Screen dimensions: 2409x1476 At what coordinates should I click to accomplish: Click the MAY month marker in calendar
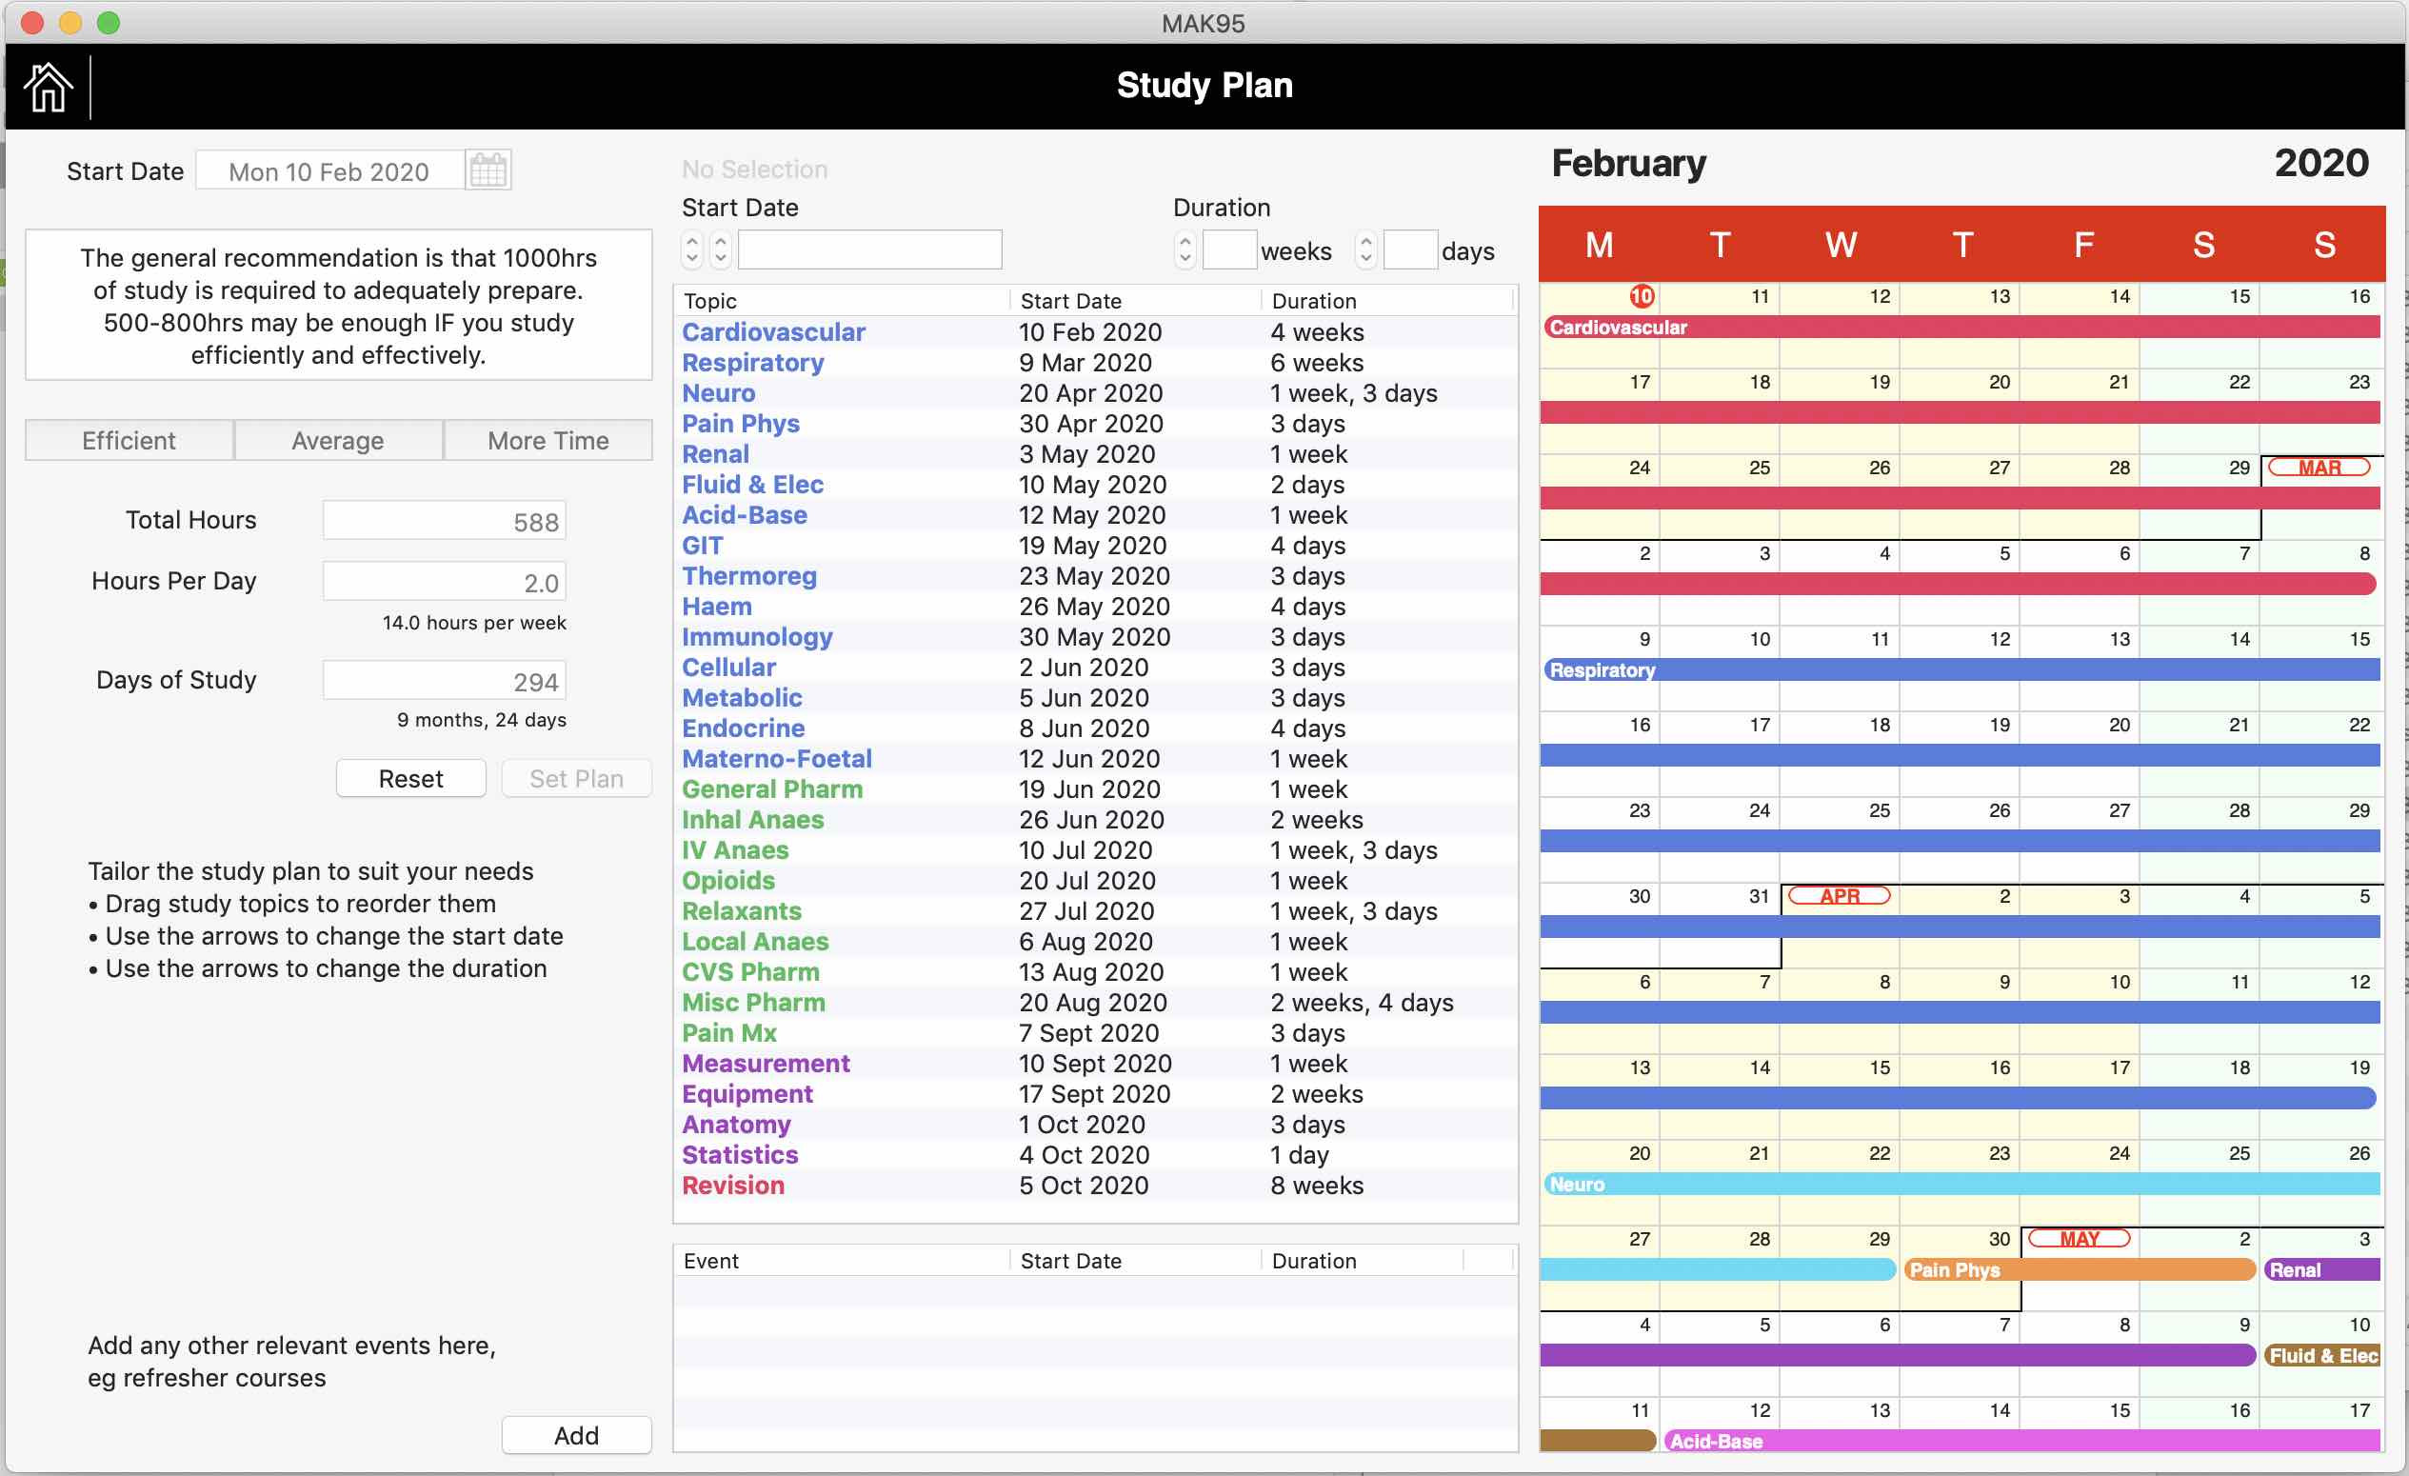[x=2079, y=1239]
